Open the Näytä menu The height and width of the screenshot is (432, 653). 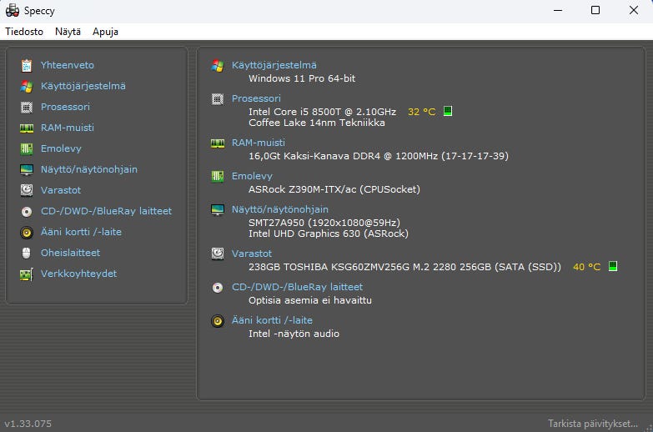[x=68, y=32]
